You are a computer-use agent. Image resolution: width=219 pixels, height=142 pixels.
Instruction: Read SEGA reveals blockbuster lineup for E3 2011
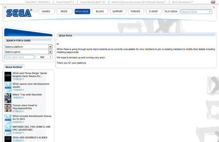point(32,117)
